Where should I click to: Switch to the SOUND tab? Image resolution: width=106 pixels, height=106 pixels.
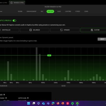[x=20, y=11]
